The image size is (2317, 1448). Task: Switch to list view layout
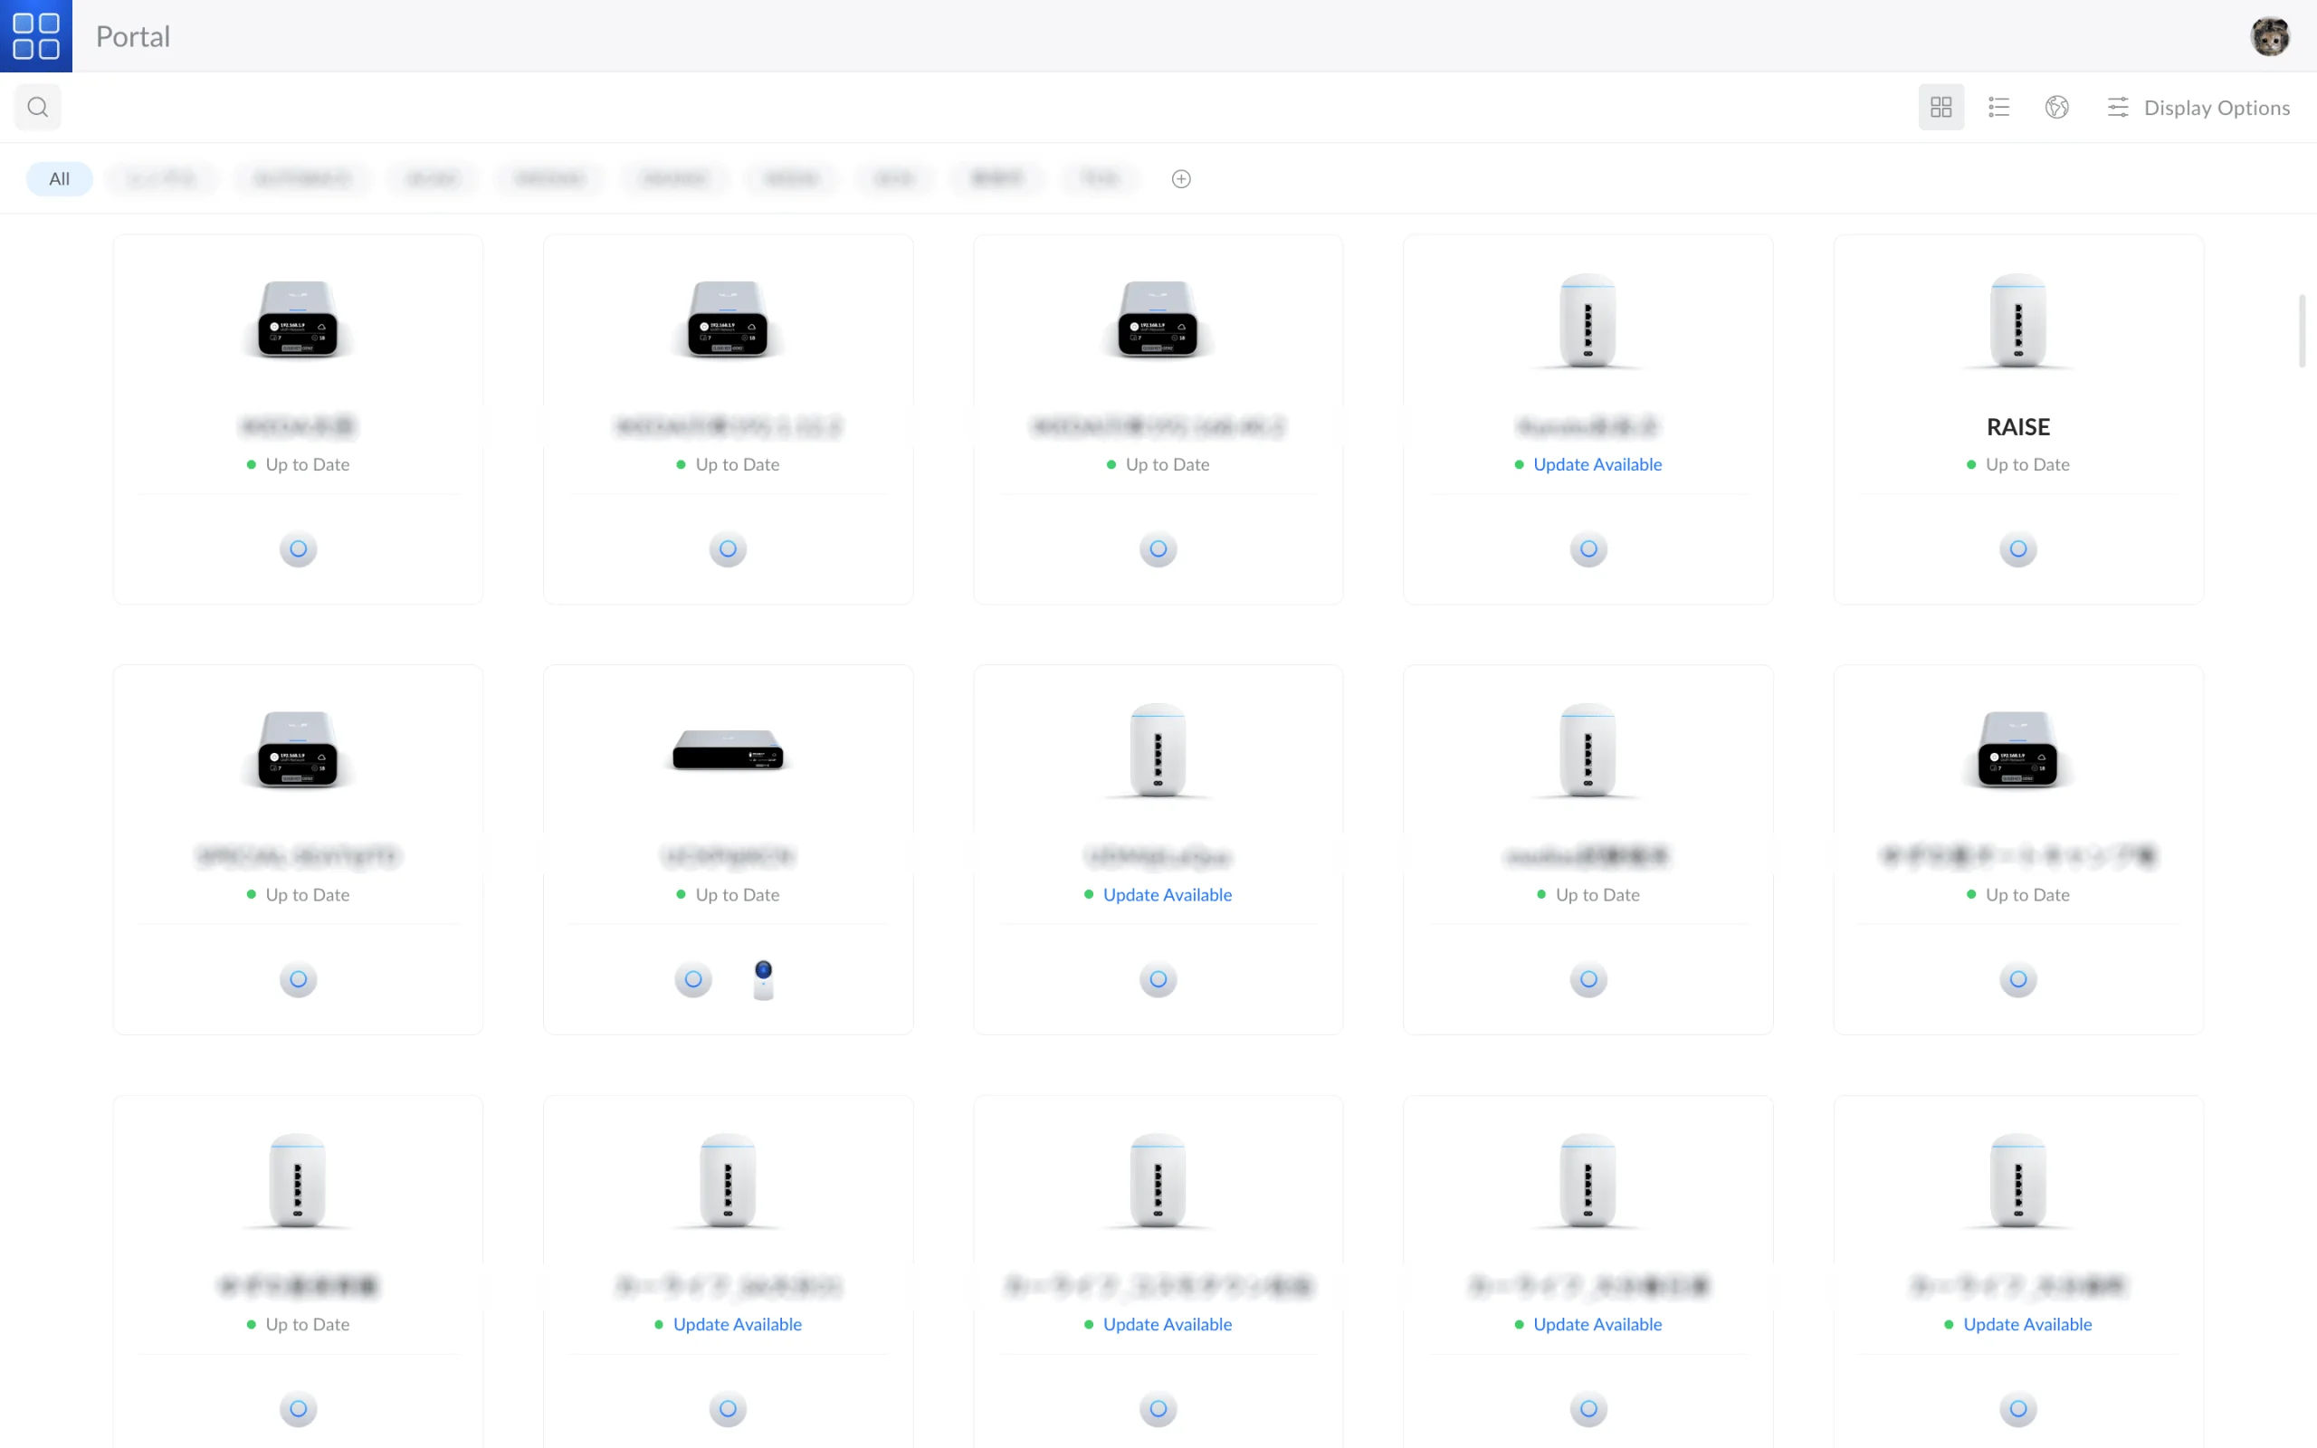coord(1999,106)
